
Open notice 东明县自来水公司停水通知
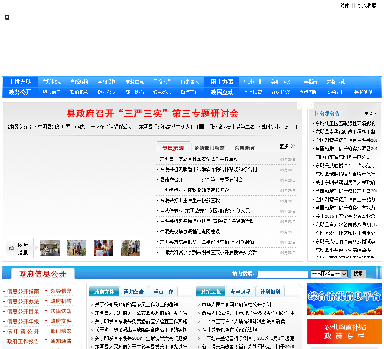click(x=346, y=225)
